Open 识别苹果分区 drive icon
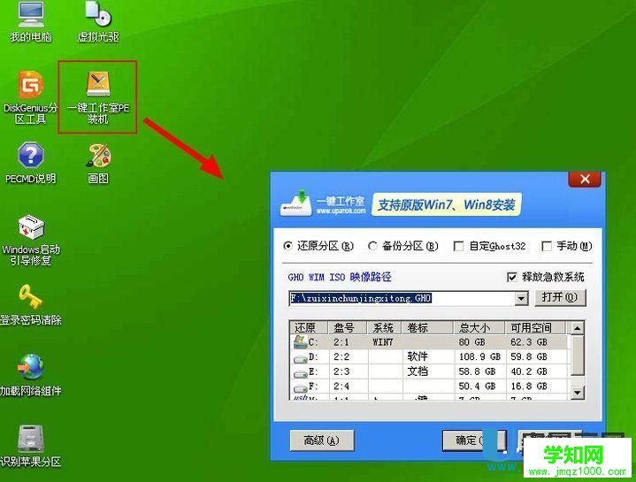The height and width of the screenshot is (482, 636). coord(31,446)
